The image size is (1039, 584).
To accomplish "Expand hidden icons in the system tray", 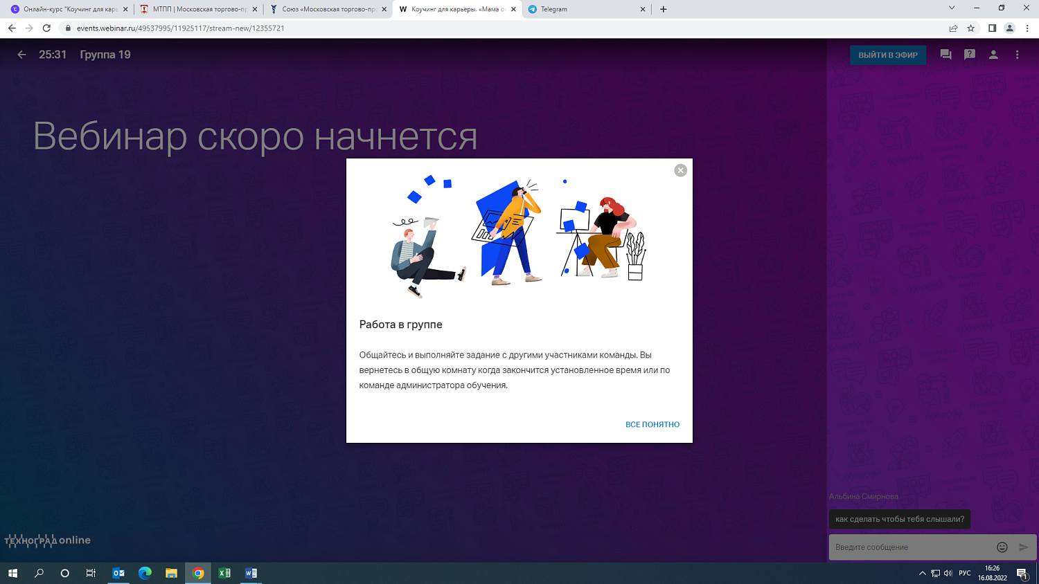I will 923,573.
